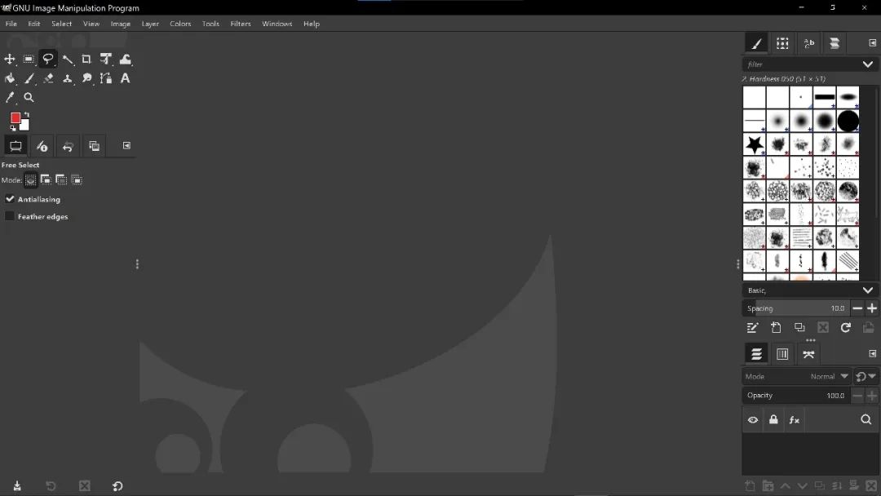Image resolution: width=881 pixels, height=496 pixels.
Task: Decrease brush Spacing with minus button
Action: point(857,308)
